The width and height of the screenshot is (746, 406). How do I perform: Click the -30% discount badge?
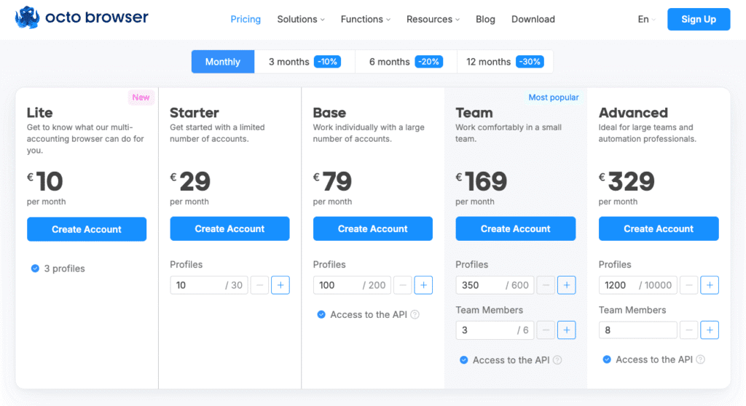tap(530, 62)
